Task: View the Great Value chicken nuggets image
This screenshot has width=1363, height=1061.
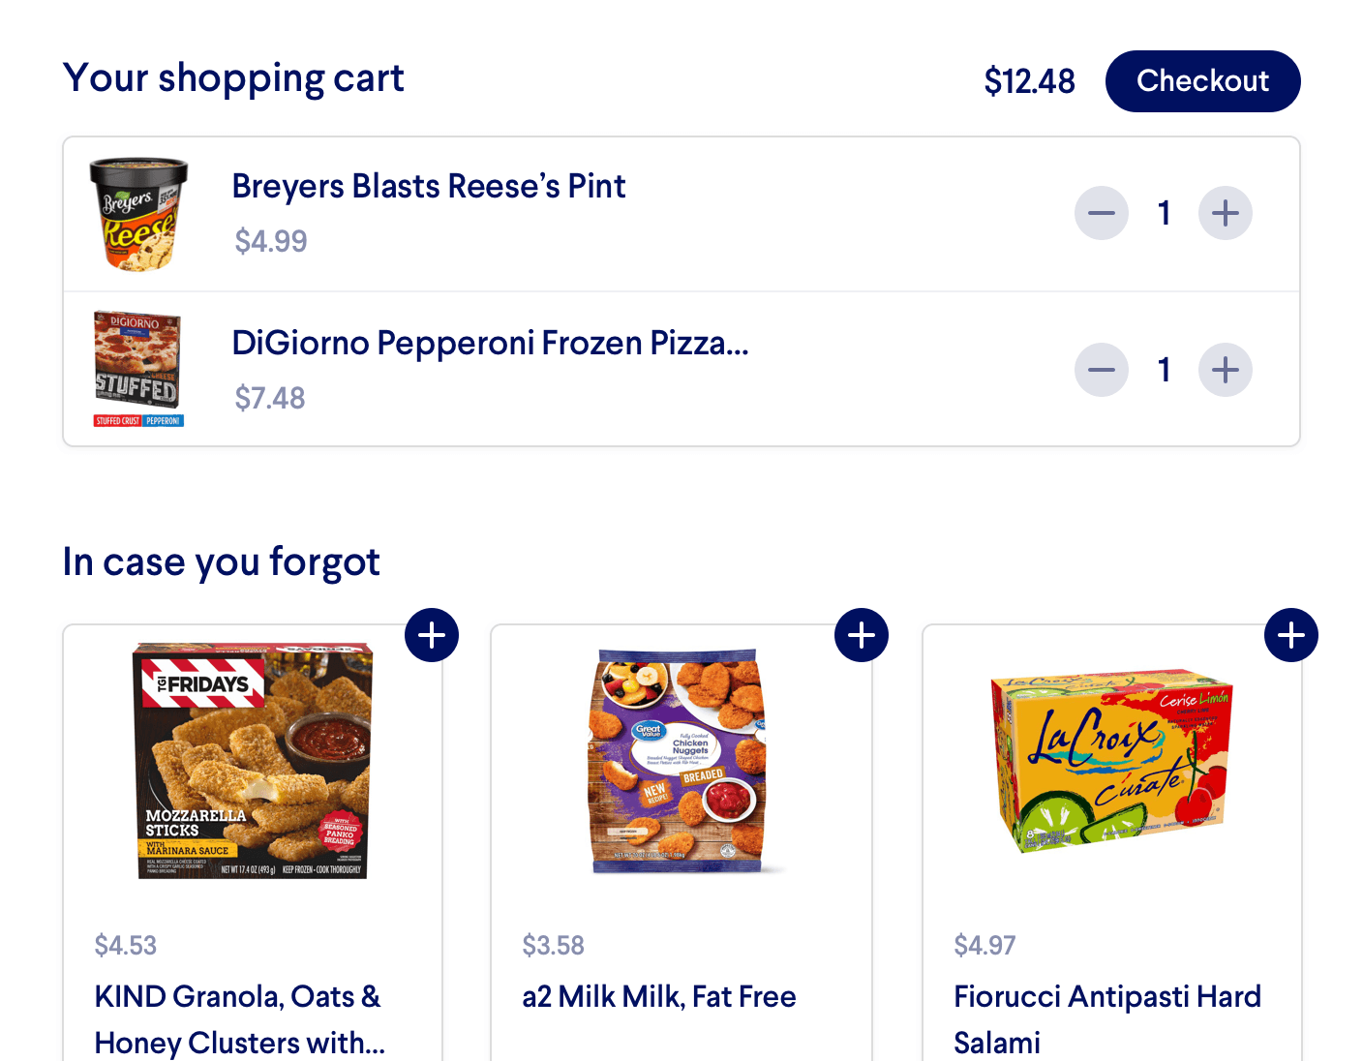Action: pyautogui.click(x=681, y=761)
